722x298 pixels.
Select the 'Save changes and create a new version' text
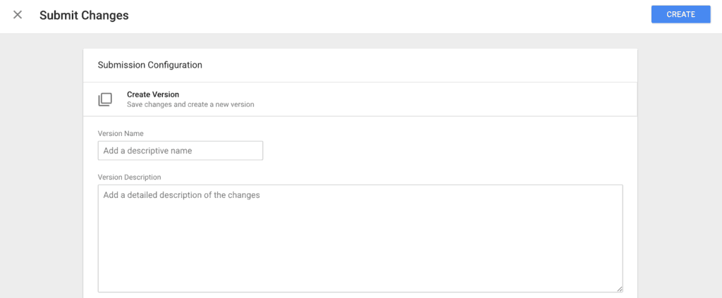(190, 104)
